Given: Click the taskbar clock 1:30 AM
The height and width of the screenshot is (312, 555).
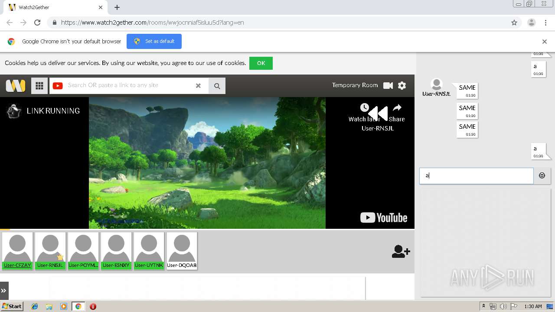Looking at the screenshot, I should (x=533, y=306).
